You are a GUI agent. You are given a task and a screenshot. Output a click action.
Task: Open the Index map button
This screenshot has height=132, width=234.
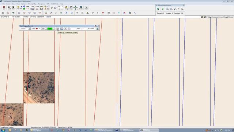pos(81,8)
